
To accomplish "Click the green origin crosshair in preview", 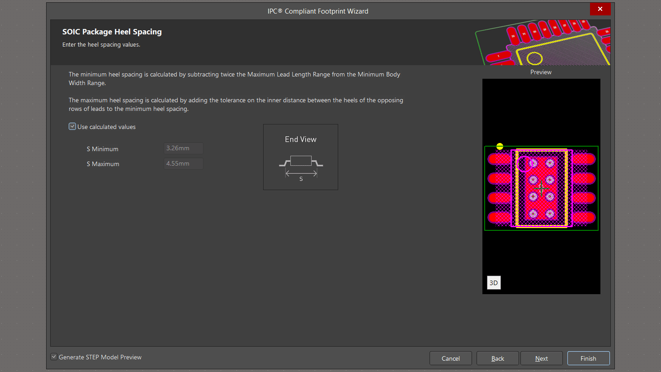I will (x=542, y=187).
